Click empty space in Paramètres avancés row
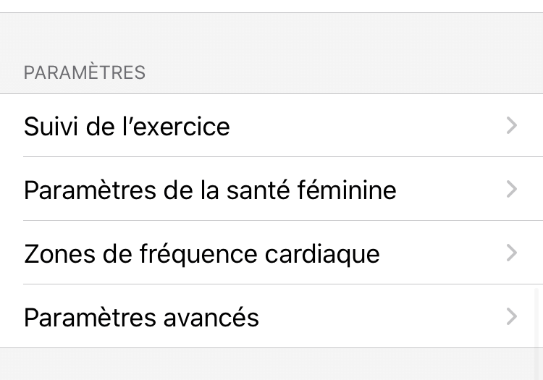Screen dimensions: 543x380 (x=376, y=318)
